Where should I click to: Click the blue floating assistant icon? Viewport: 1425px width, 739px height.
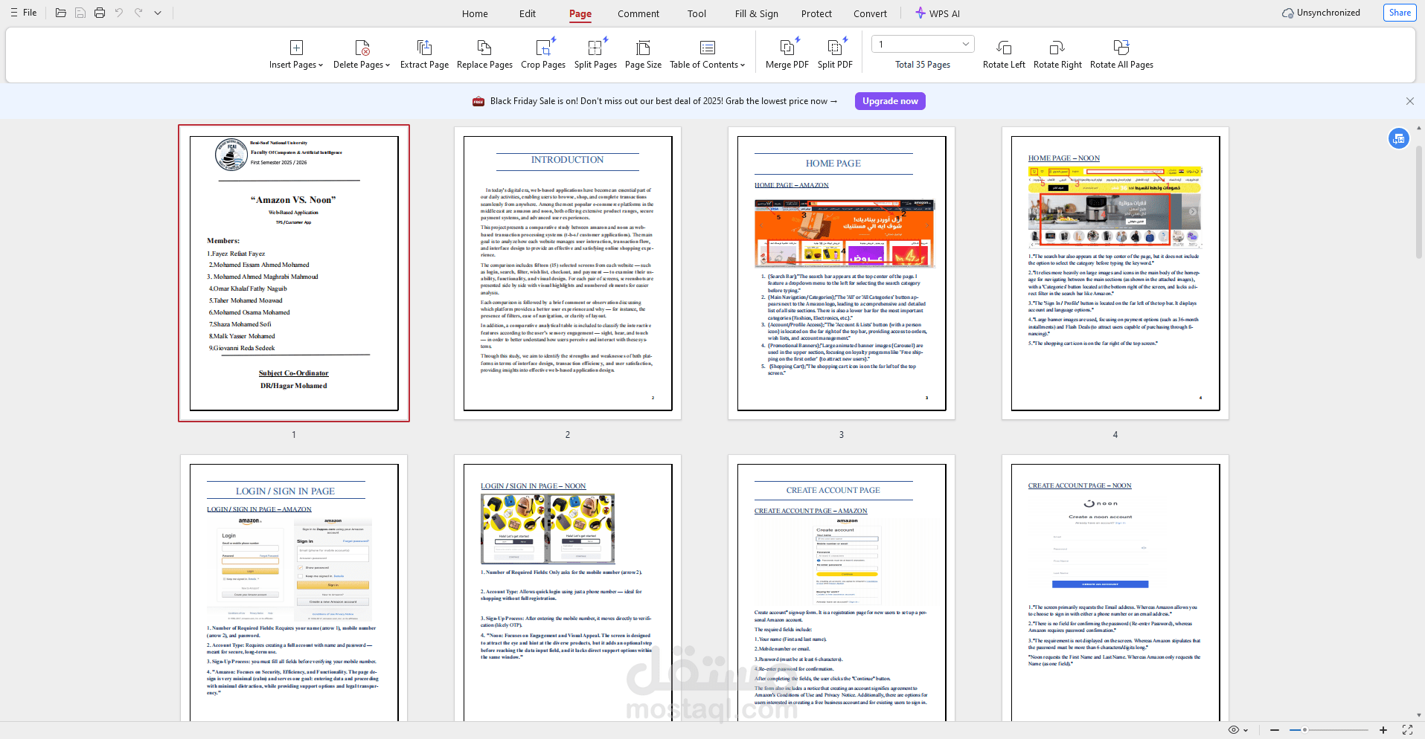1399,138
